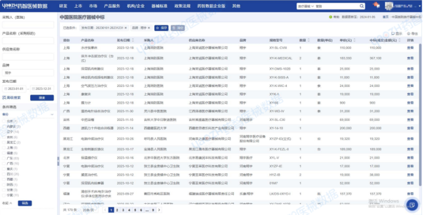Open the 产品服务 menu
Image resolution: width=423 pixels, height=215 pixels.
pos(112,6)
